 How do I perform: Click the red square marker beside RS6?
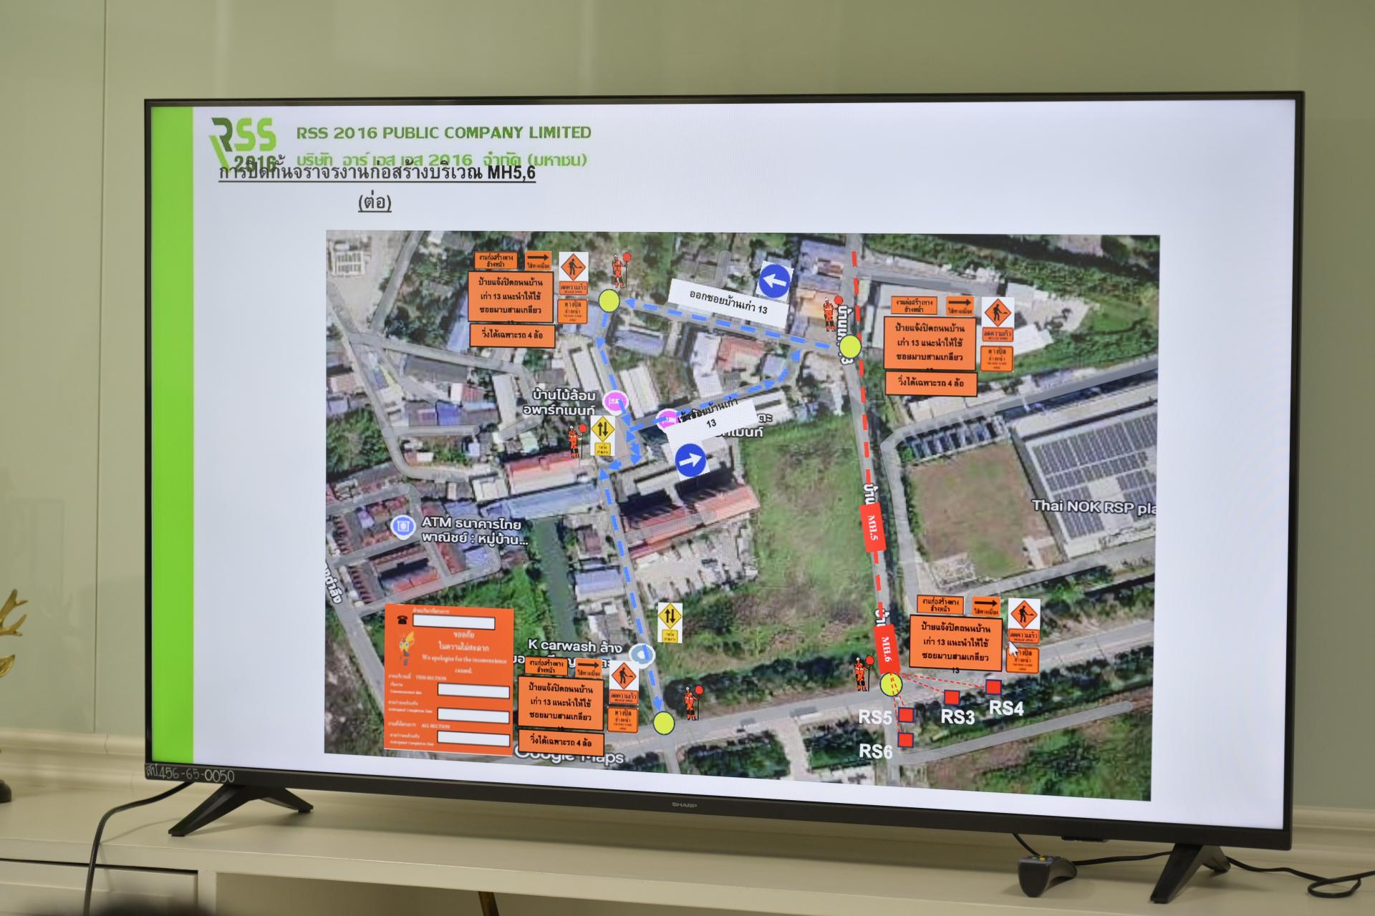tap(905, 739)
